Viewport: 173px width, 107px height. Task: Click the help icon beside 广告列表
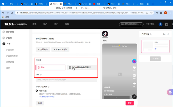coord(151,34)
